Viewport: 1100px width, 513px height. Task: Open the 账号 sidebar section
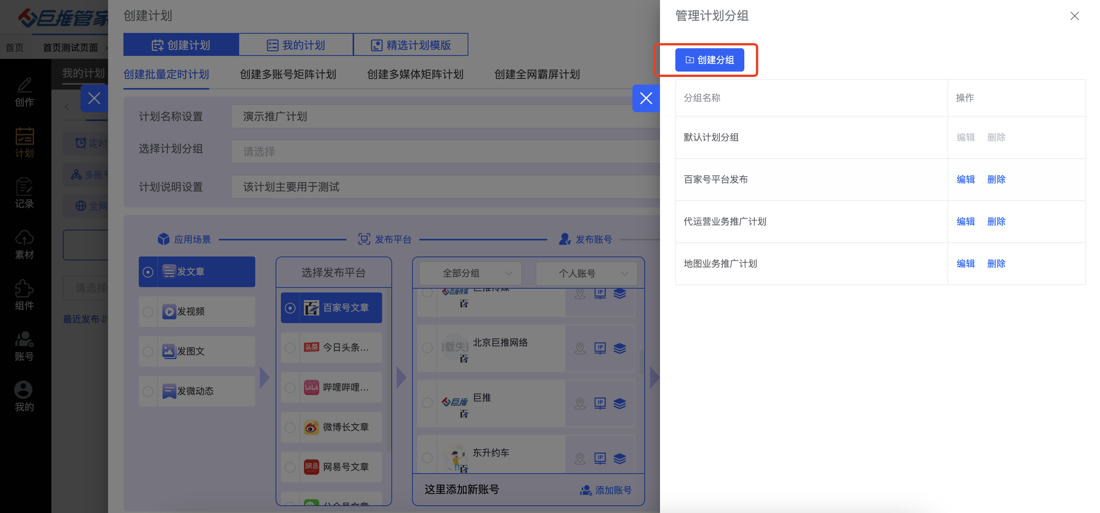point(25,346)
